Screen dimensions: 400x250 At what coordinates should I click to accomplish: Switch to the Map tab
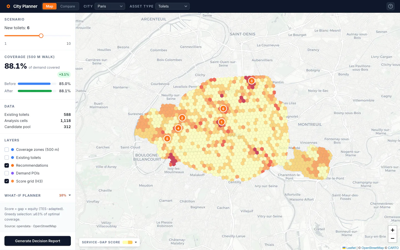click(49, 6)
